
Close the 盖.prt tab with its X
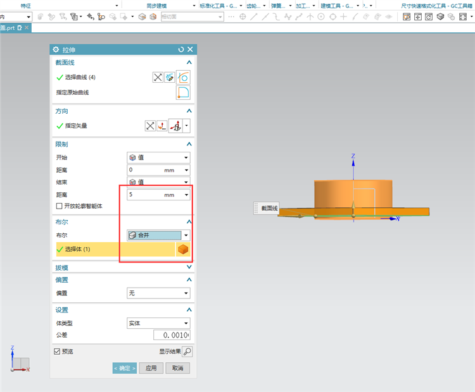click(x=27, y=28)
